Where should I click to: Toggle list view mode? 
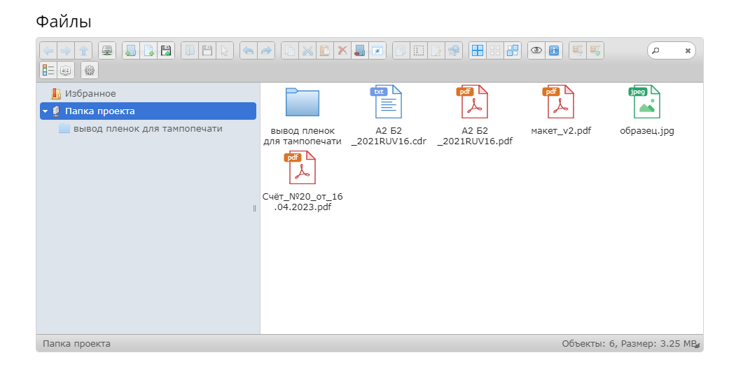point(48,70)
